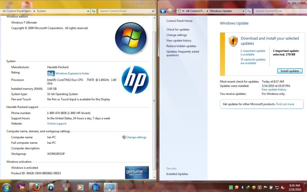The image size is (307, 192).
Task: Click the System window vertical scrollbar
Action: pos(154,90)
